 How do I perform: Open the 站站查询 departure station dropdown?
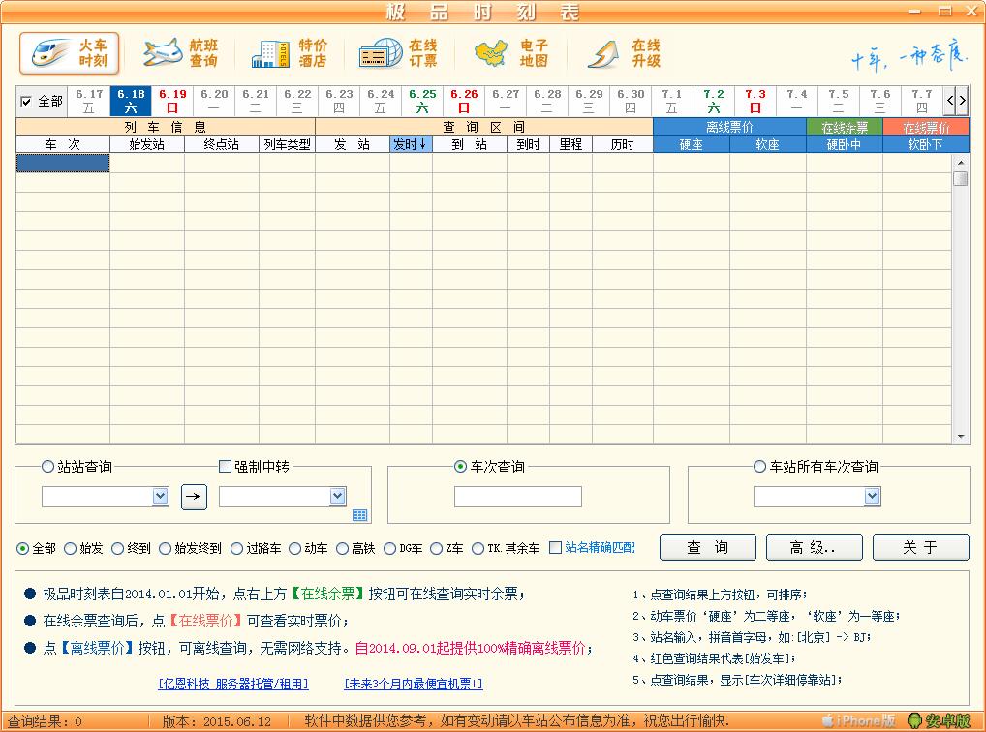[x=161, y=496]
